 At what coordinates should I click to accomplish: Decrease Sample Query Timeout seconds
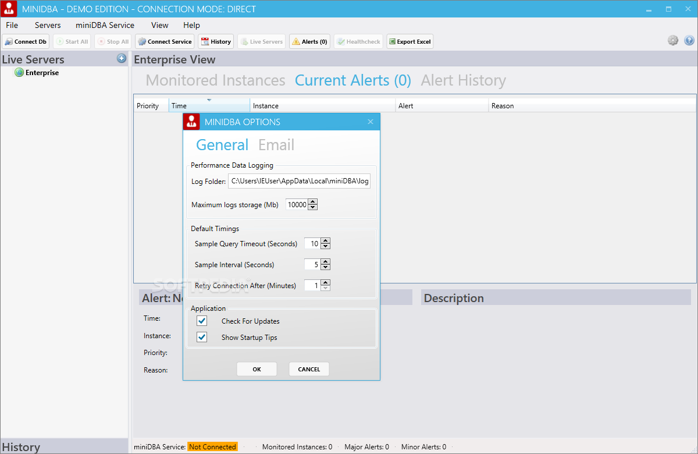(326, 246)
